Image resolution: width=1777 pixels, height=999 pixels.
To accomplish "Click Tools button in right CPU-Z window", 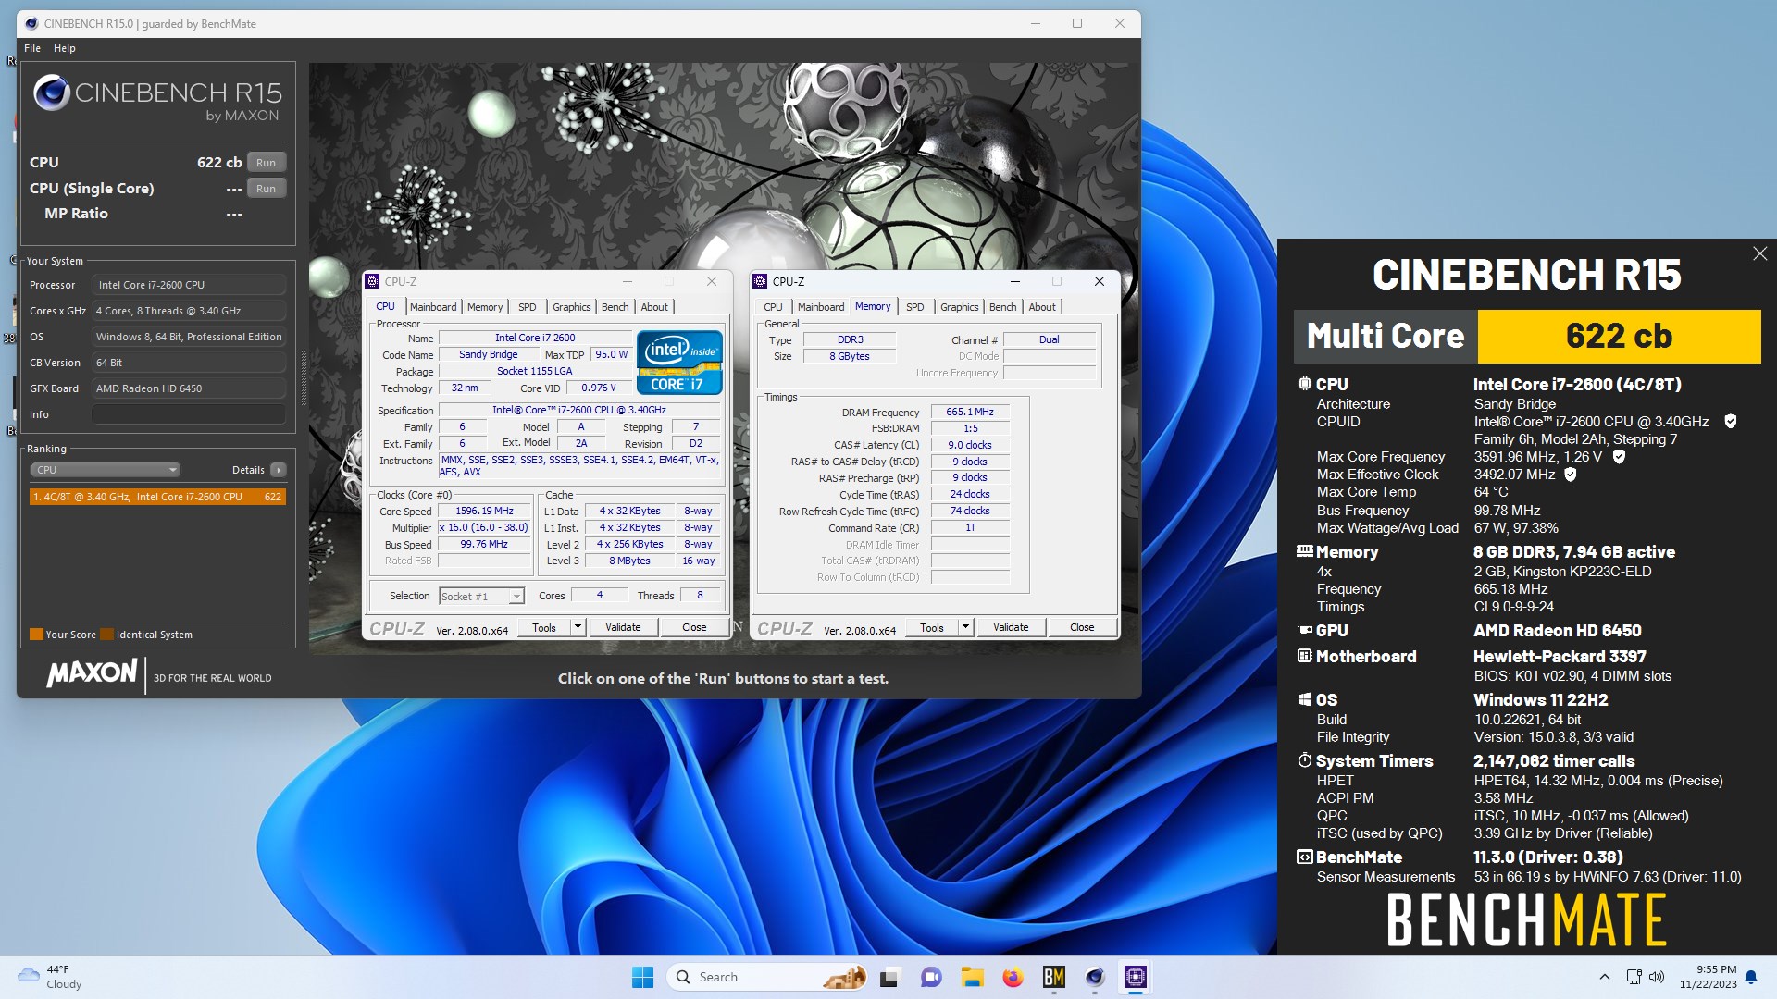I will coord(932,628).
